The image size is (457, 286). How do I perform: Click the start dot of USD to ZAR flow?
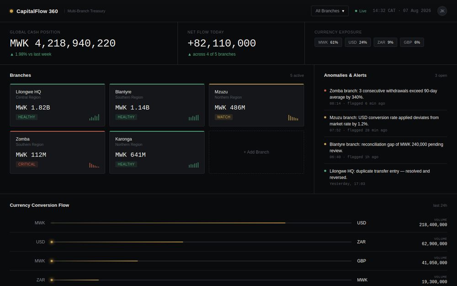(52, 242)
